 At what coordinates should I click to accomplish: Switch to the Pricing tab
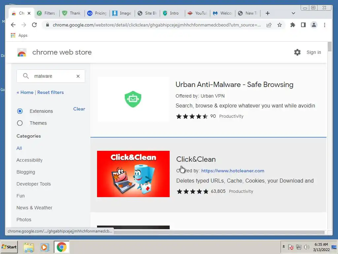point(97,13)
